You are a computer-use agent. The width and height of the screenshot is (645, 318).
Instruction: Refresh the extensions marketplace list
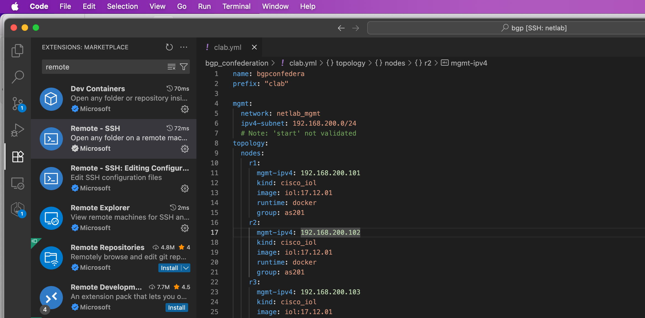click(169, 47)
